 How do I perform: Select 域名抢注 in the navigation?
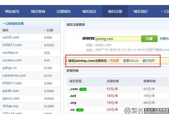89,11
